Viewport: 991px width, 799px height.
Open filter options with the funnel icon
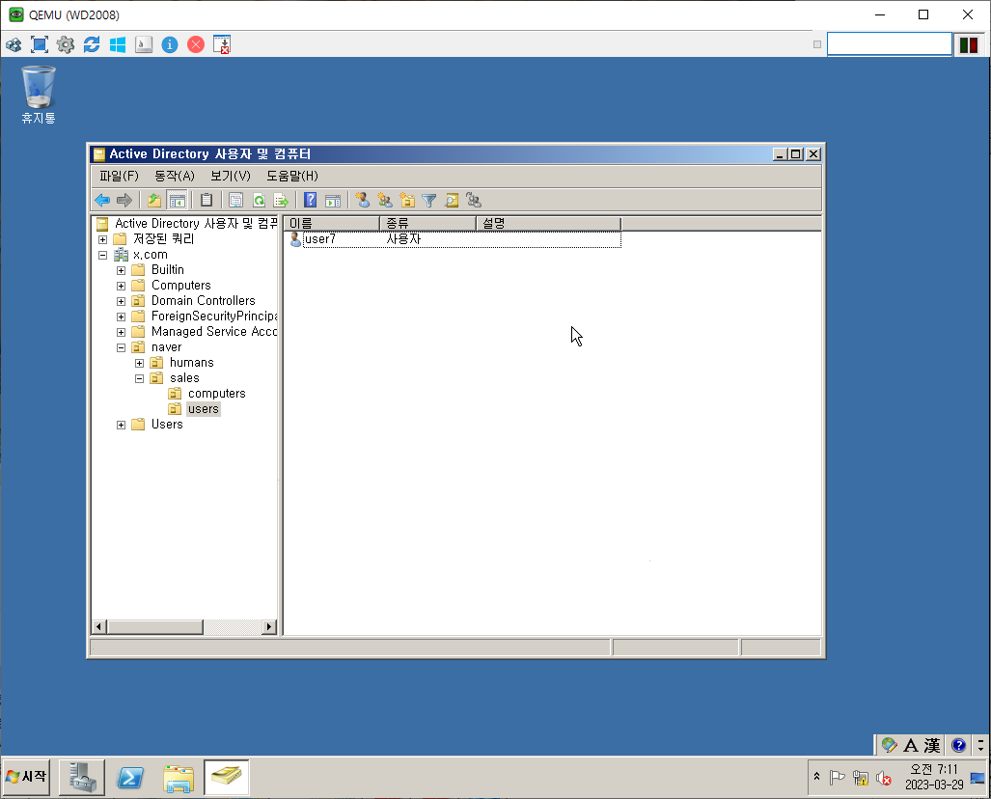429,201
